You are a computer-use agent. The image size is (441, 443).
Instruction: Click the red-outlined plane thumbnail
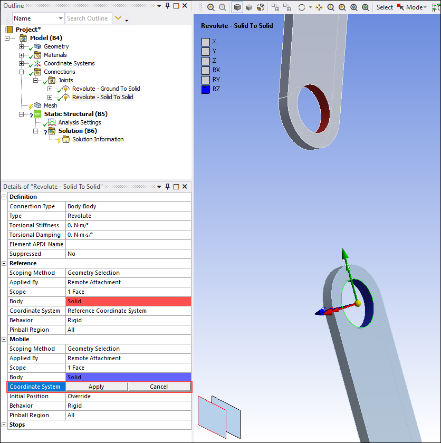pos(212,417)
